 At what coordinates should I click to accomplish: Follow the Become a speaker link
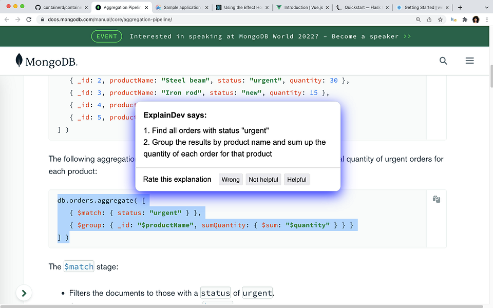(x=371, y=36)
